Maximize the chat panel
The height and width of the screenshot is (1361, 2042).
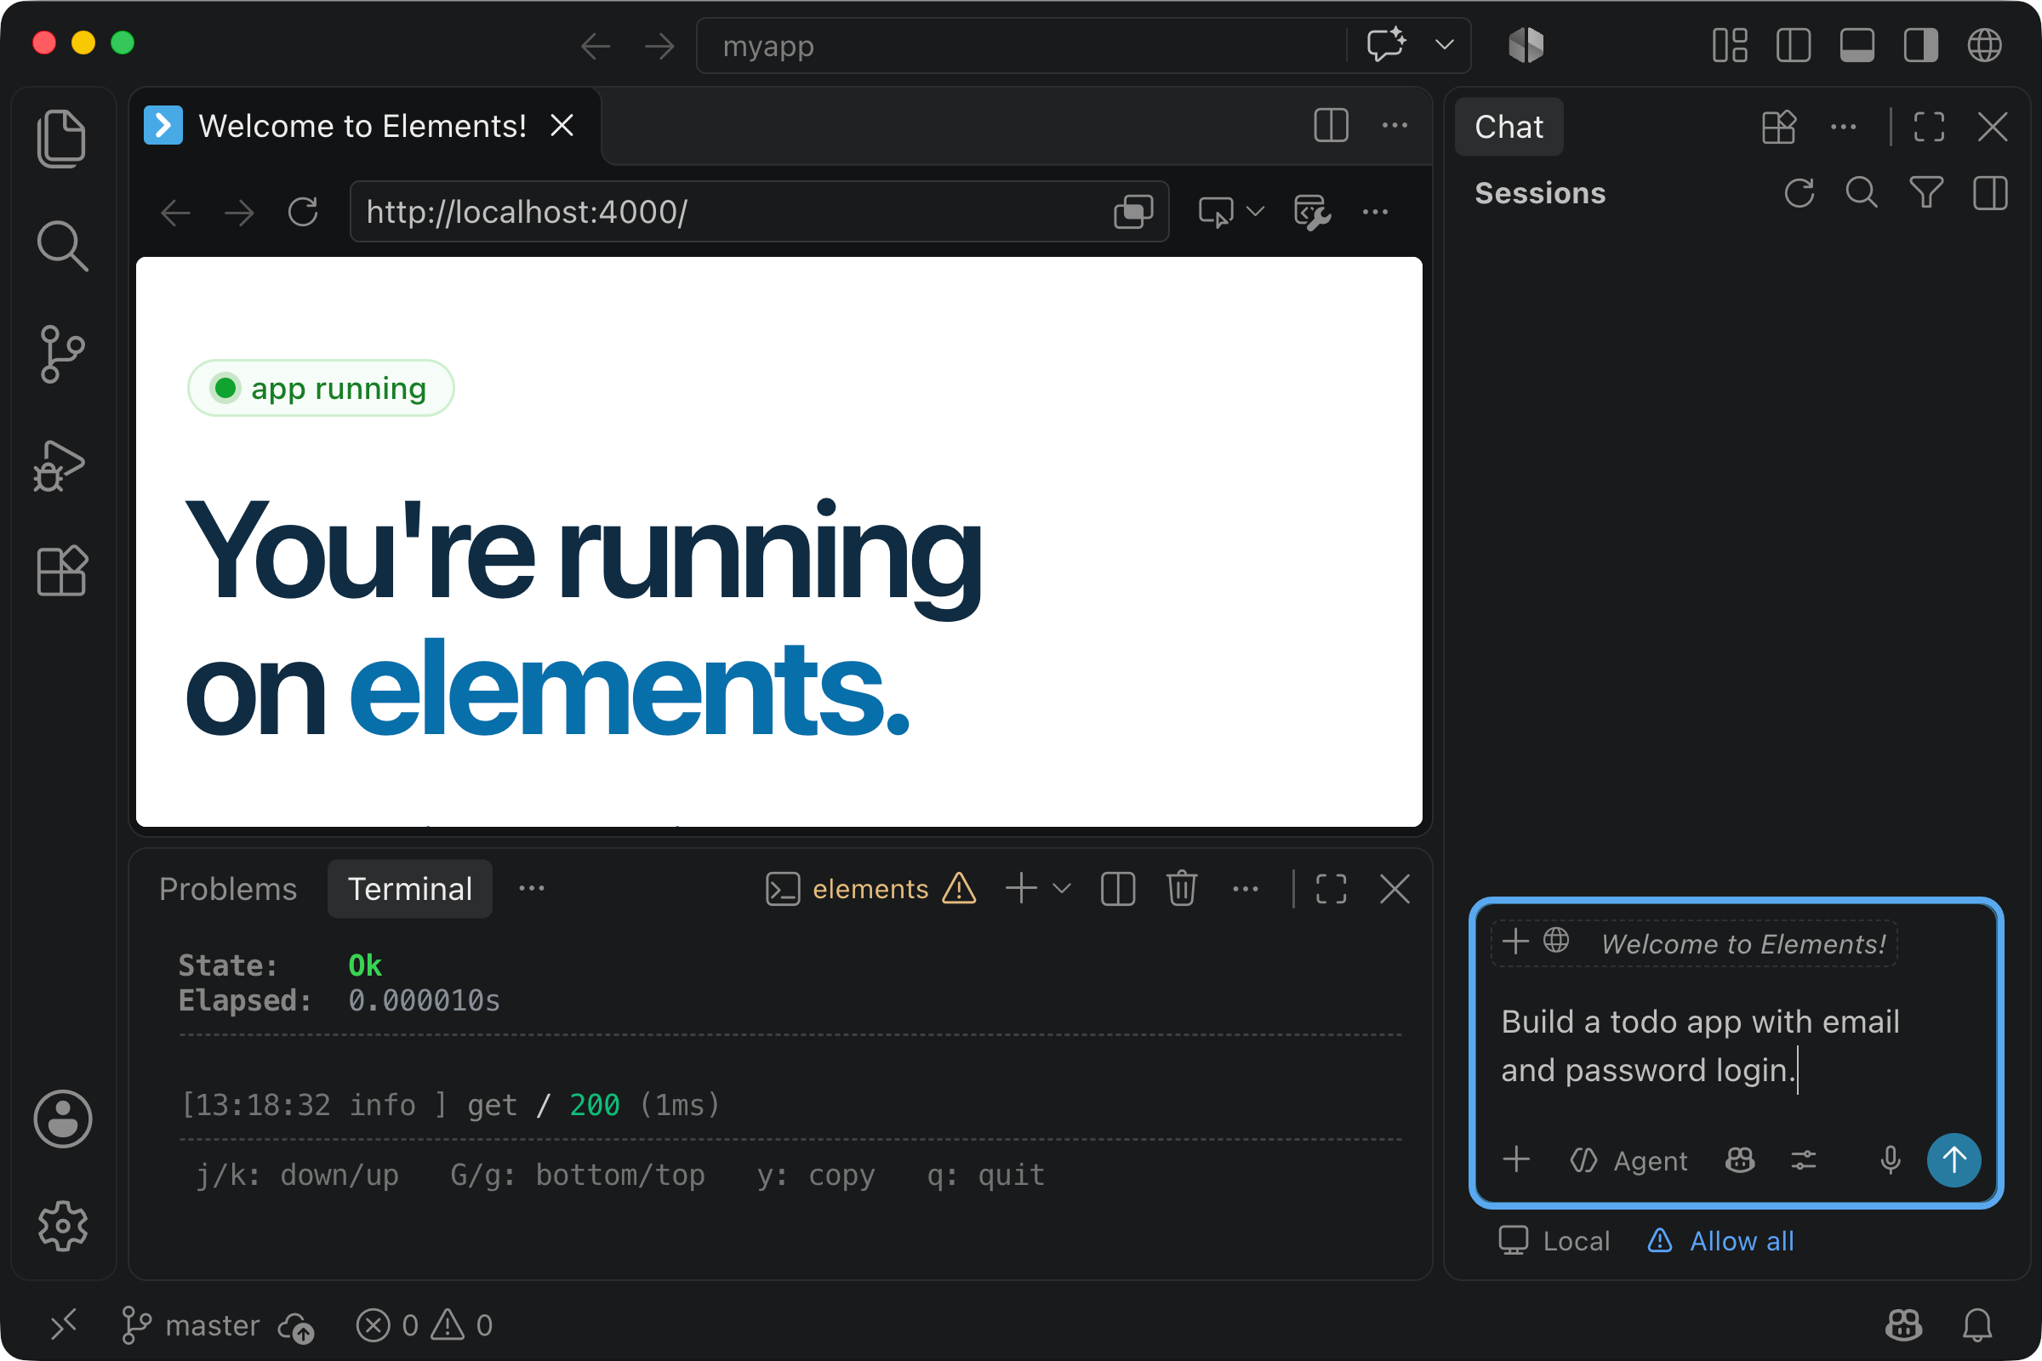[1929, 127]
